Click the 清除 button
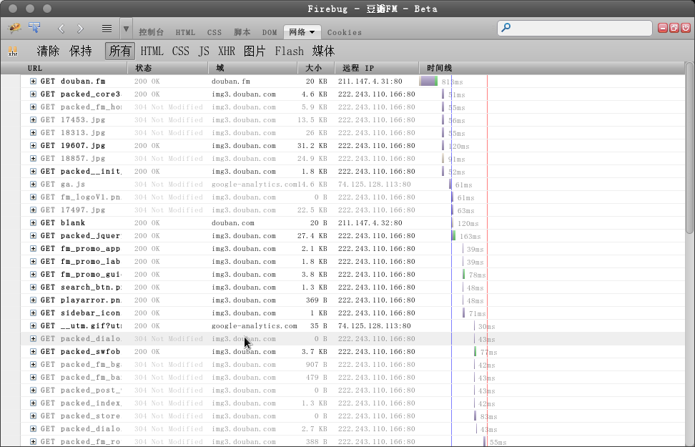This screenshot has height=447, width=695. pos(48,51)
